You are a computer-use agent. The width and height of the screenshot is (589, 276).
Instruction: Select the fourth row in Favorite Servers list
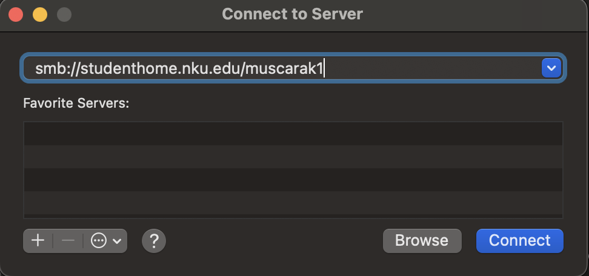click(x=293, y=203)
